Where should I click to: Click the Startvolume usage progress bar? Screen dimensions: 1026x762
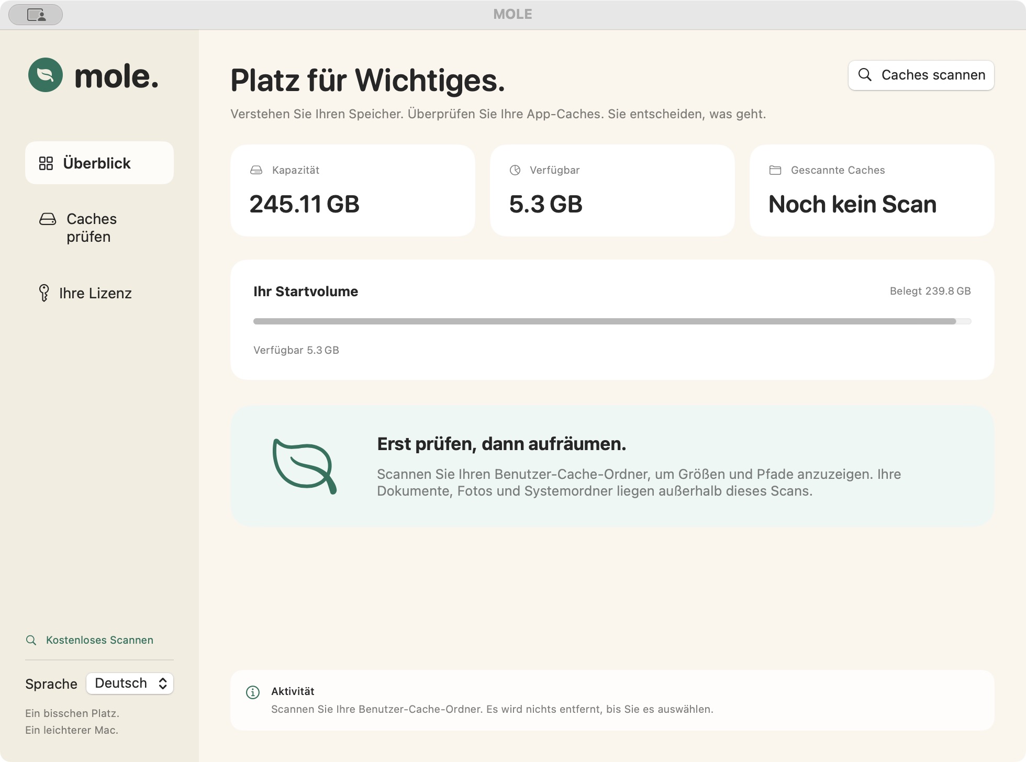(612, 321)
